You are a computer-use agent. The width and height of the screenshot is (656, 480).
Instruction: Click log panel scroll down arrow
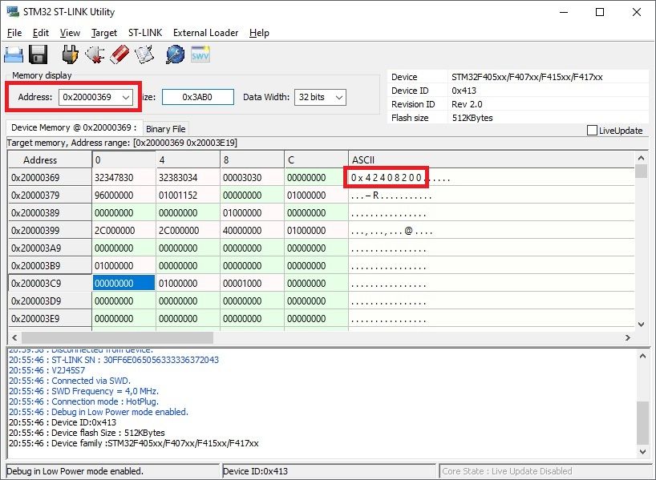(642, 451)
